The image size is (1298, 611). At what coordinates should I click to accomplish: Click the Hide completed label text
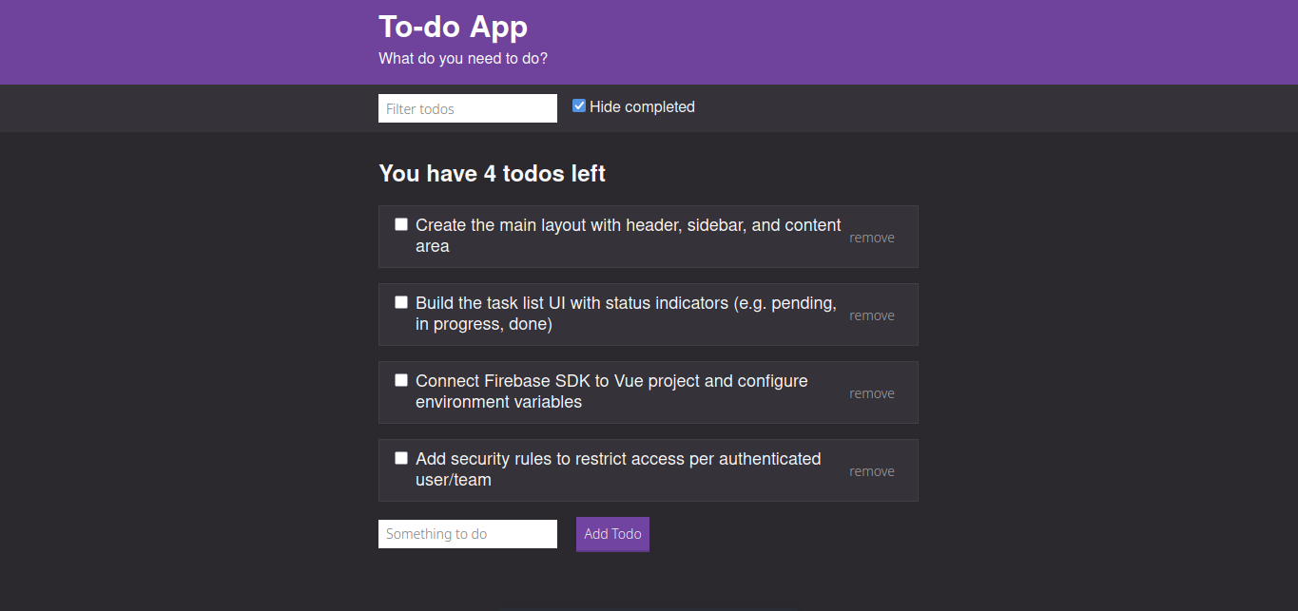click(641, 106)
